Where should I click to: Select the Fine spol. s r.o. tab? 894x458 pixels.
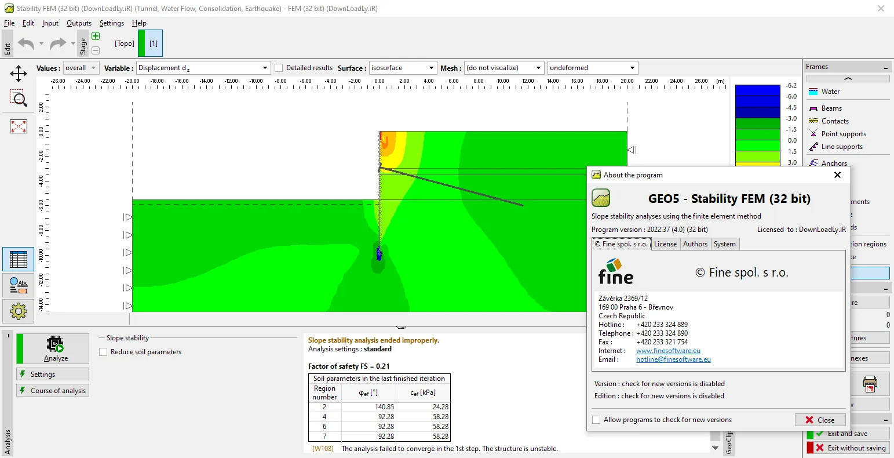[x=621, y=244]
